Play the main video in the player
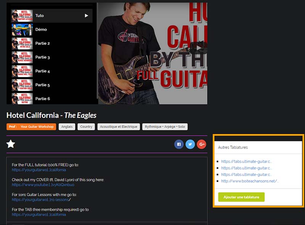 198,48
